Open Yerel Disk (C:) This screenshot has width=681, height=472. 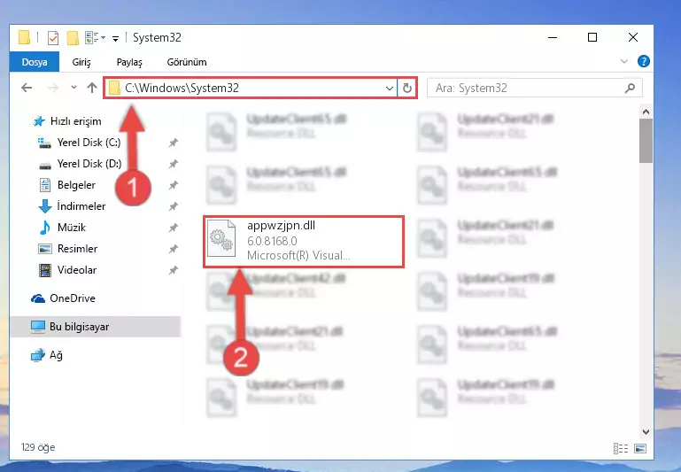[x=79, y=143]
